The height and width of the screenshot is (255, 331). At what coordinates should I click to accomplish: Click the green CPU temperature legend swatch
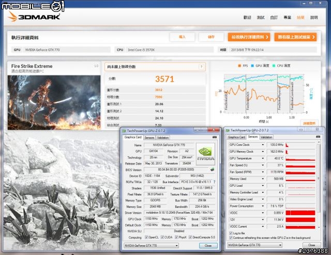pyautogui.click(x=274, y=66)
